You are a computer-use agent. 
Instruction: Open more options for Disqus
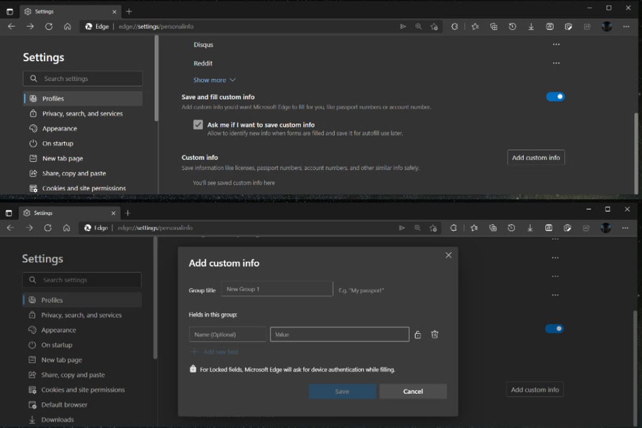556,44
